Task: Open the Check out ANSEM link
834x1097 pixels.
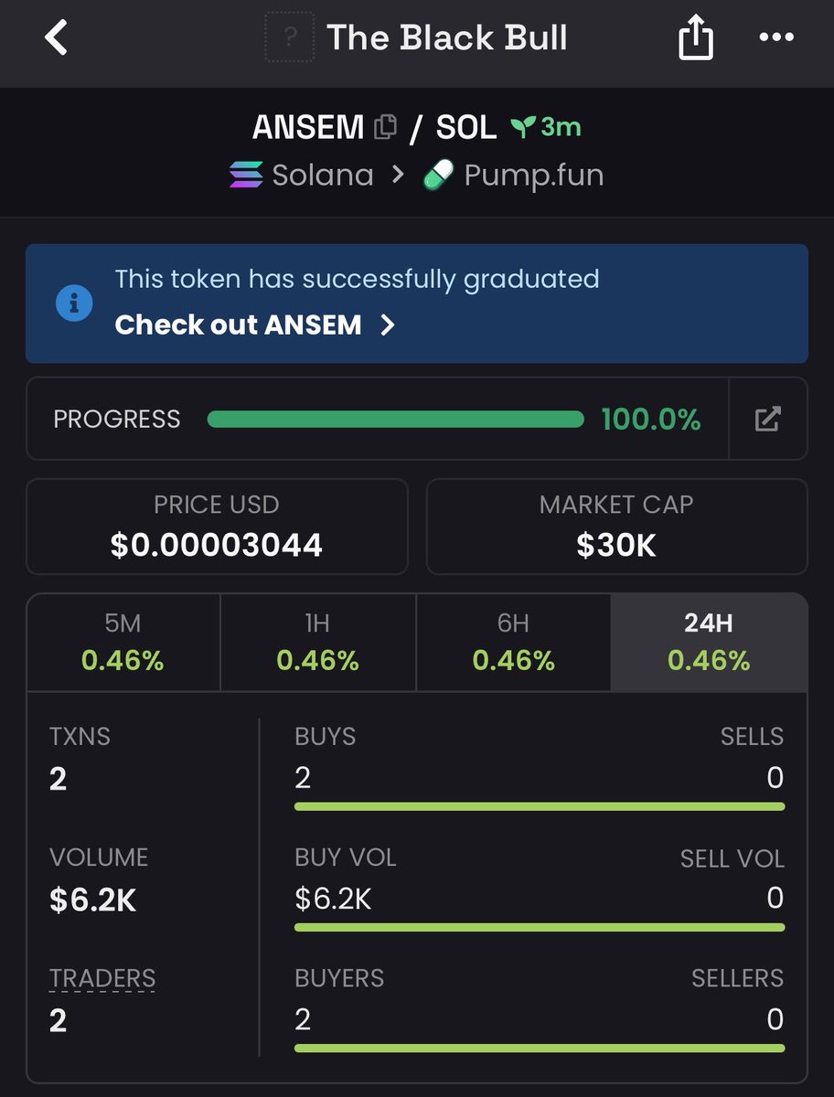Action: (238, 325)
